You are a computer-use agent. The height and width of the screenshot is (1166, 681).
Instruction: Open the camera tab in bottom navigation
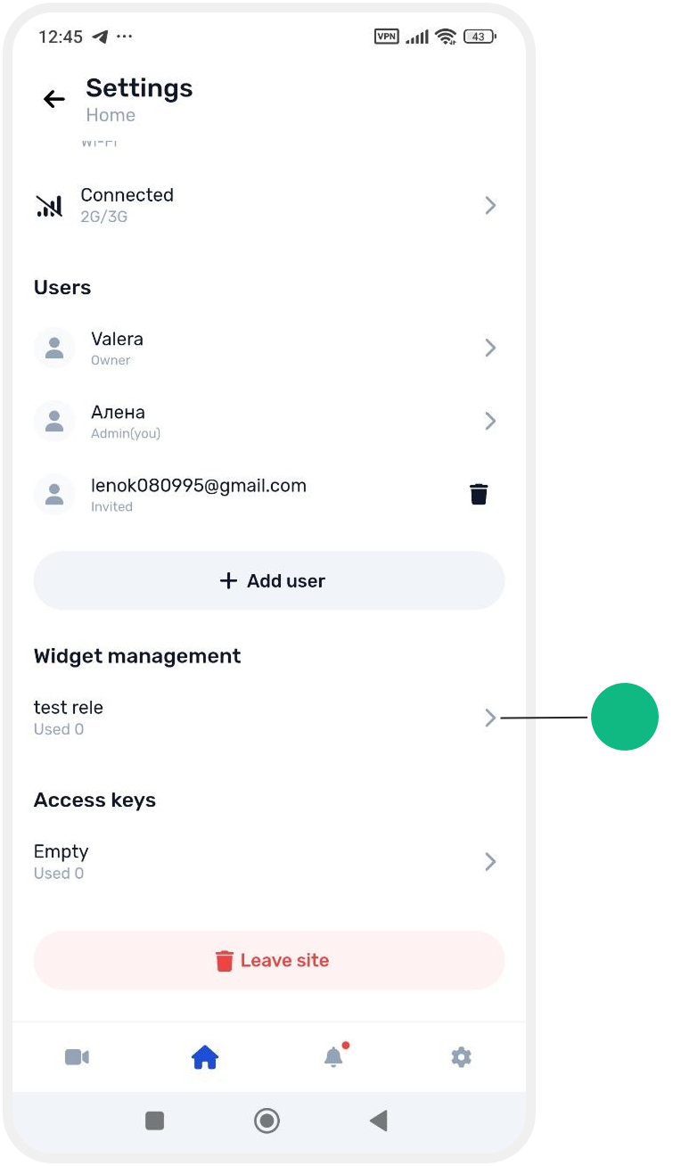(77, 1057)
